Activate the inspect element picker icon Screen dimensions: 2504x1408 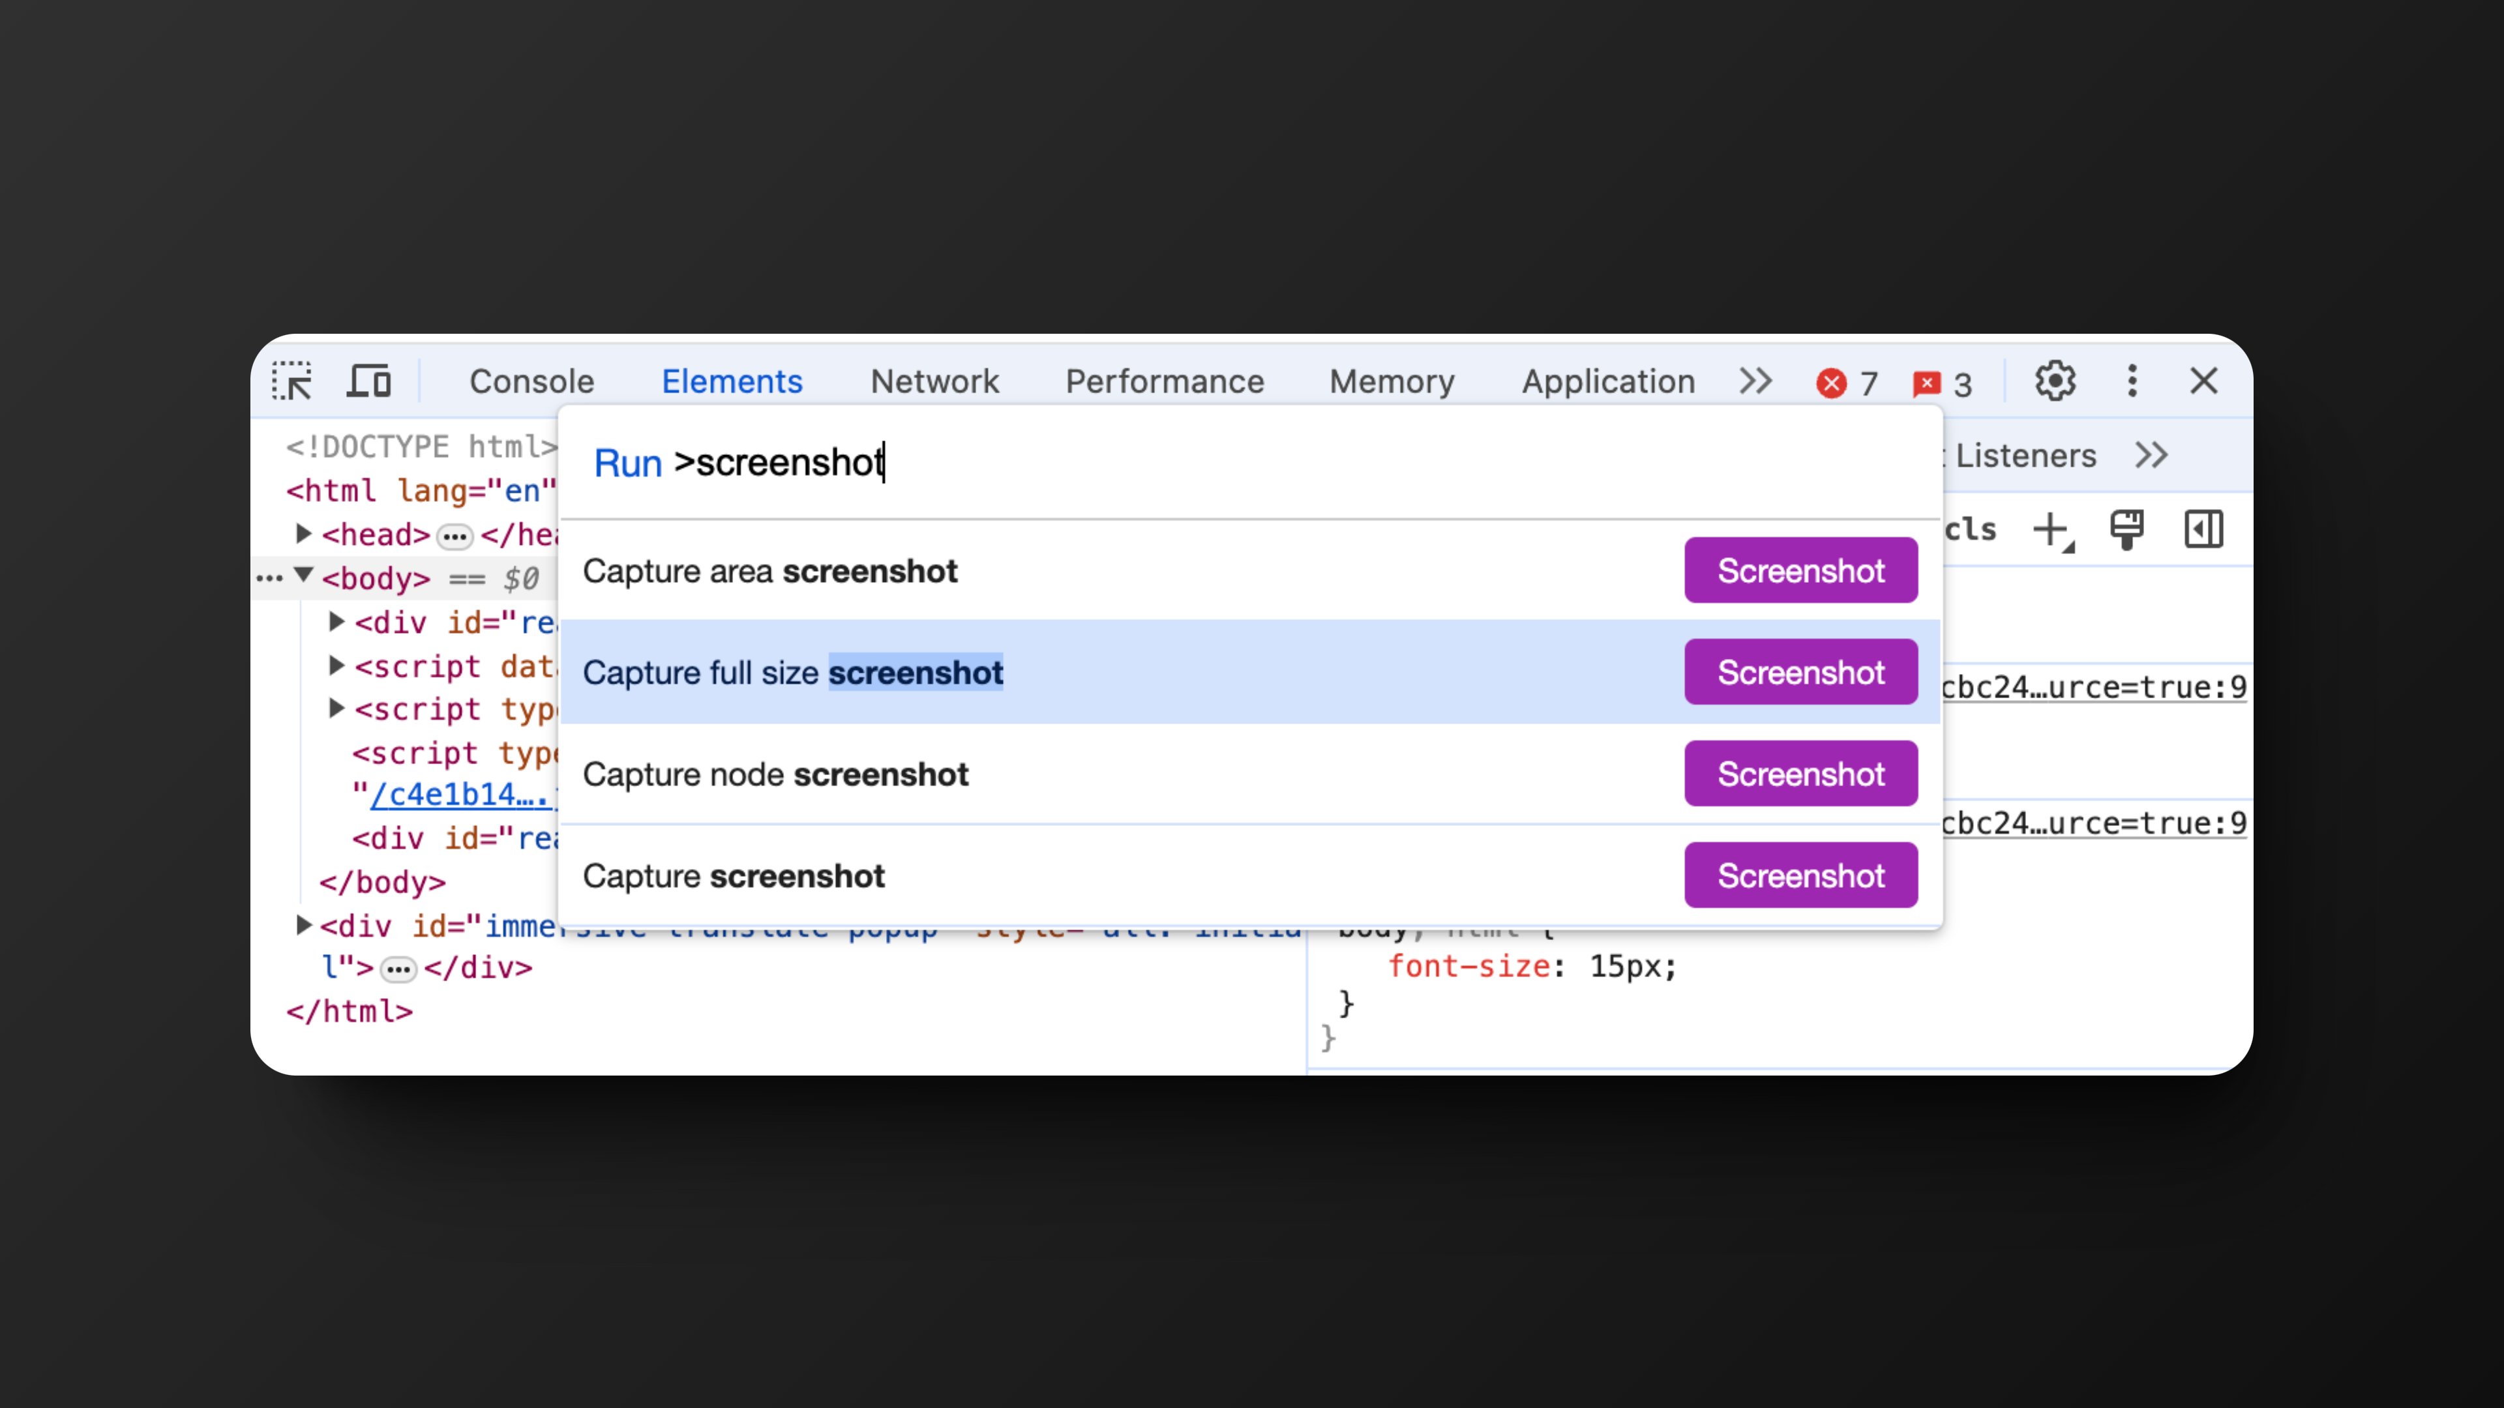[291, 381]
